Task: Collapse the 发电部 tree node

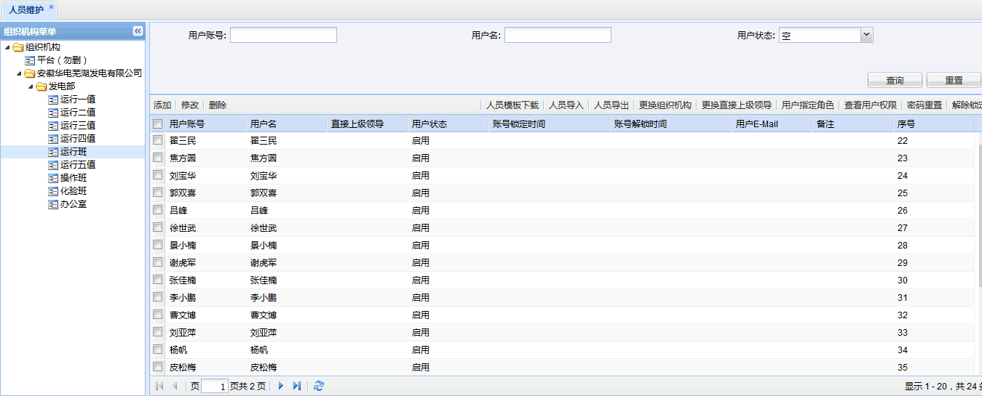Action: pos(31,86)
